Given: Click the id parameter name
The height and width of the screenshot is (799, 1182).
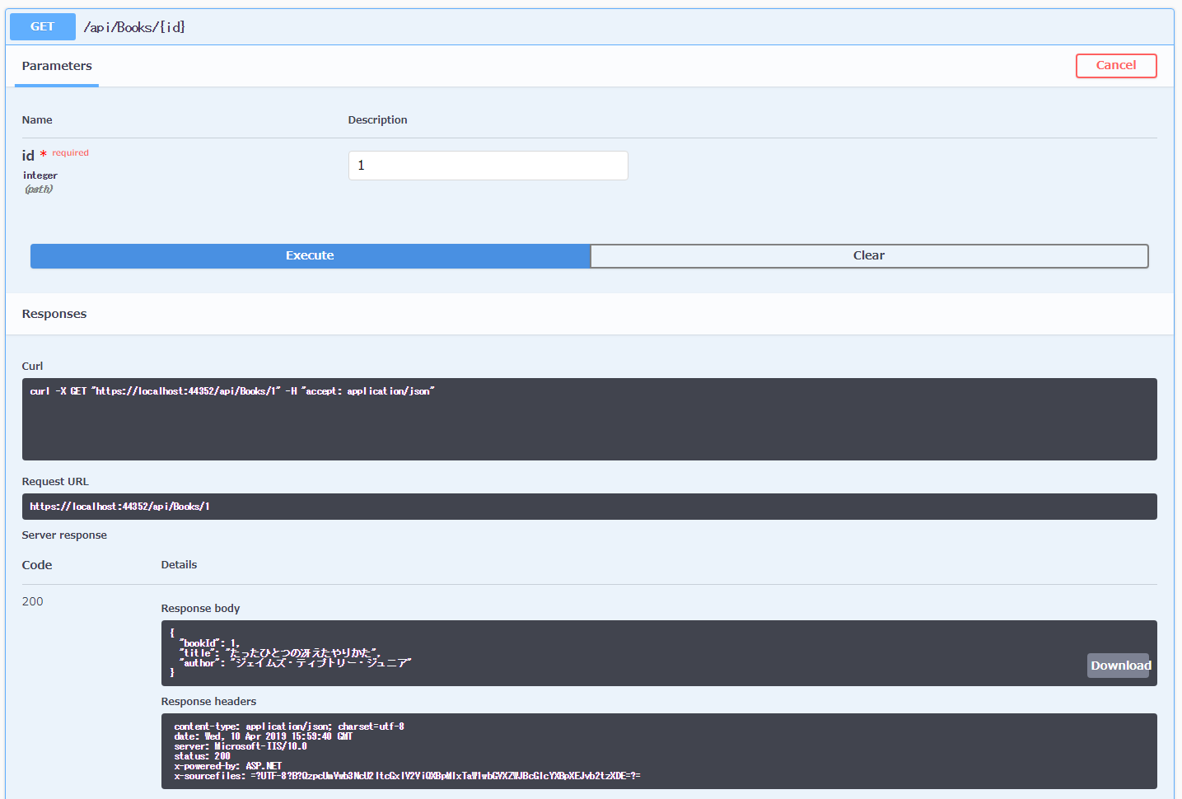Looking at the screenshot, I should click(x=28, y=156).
